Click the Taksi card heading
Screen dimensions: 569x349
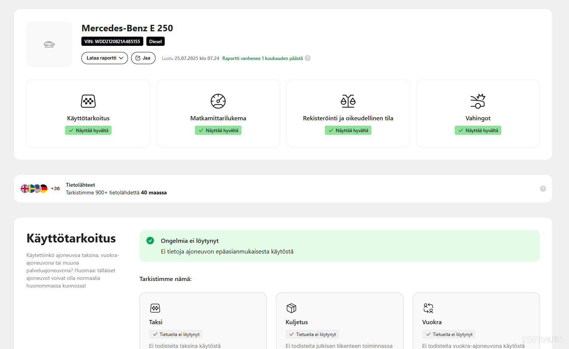click(156, 322)
